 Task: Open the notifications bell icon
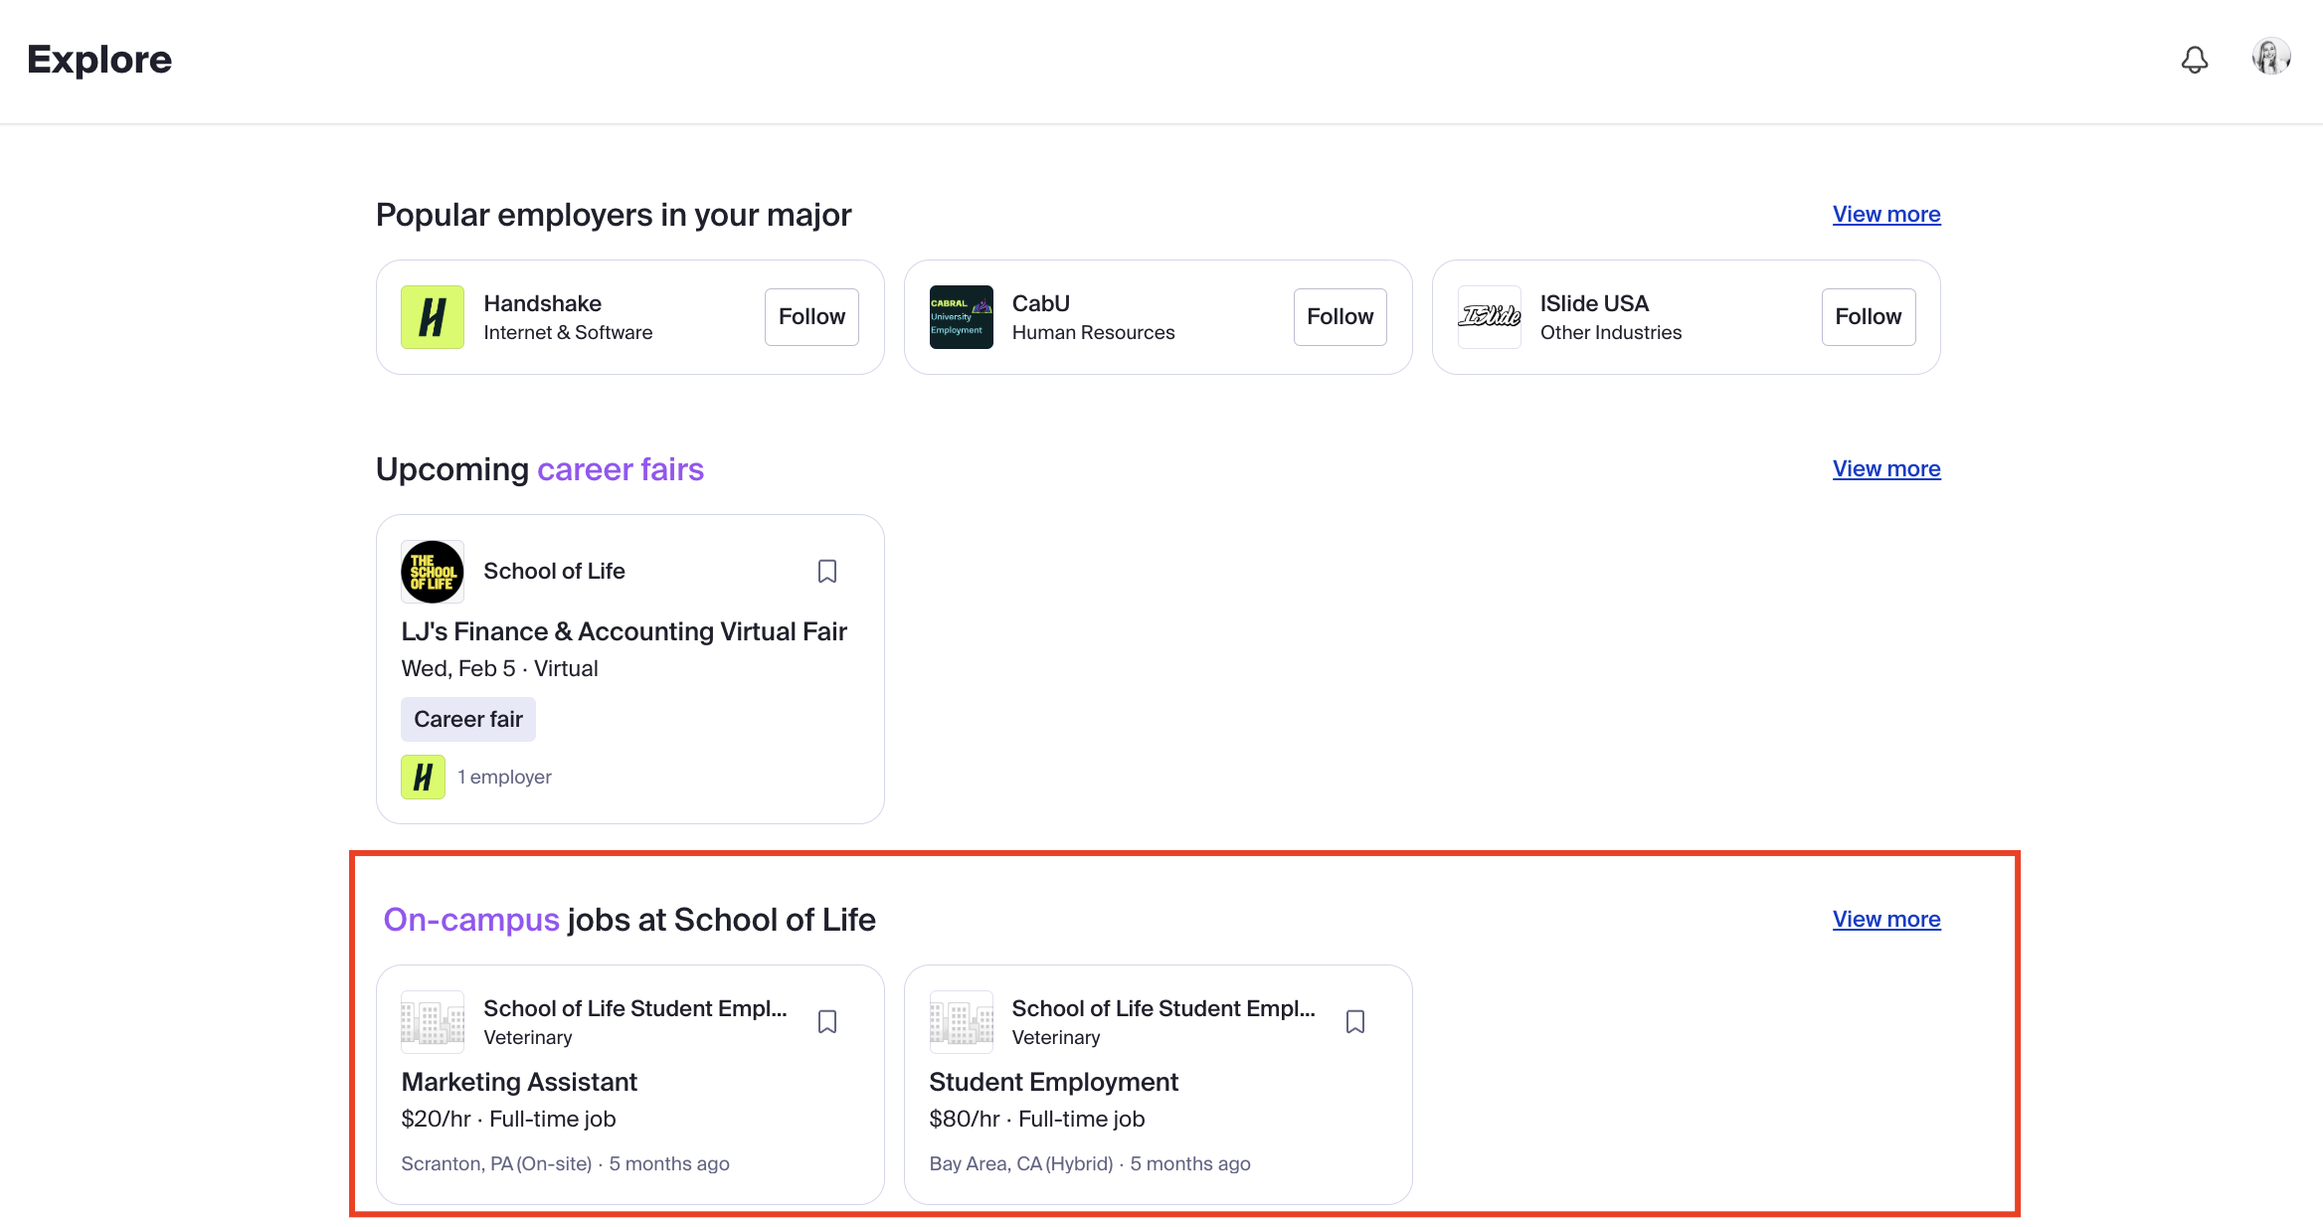(x=2194, y=60)
